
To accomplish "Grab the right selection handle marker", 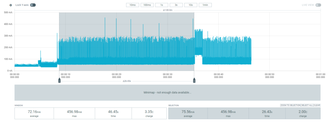I will pos(194,80).
